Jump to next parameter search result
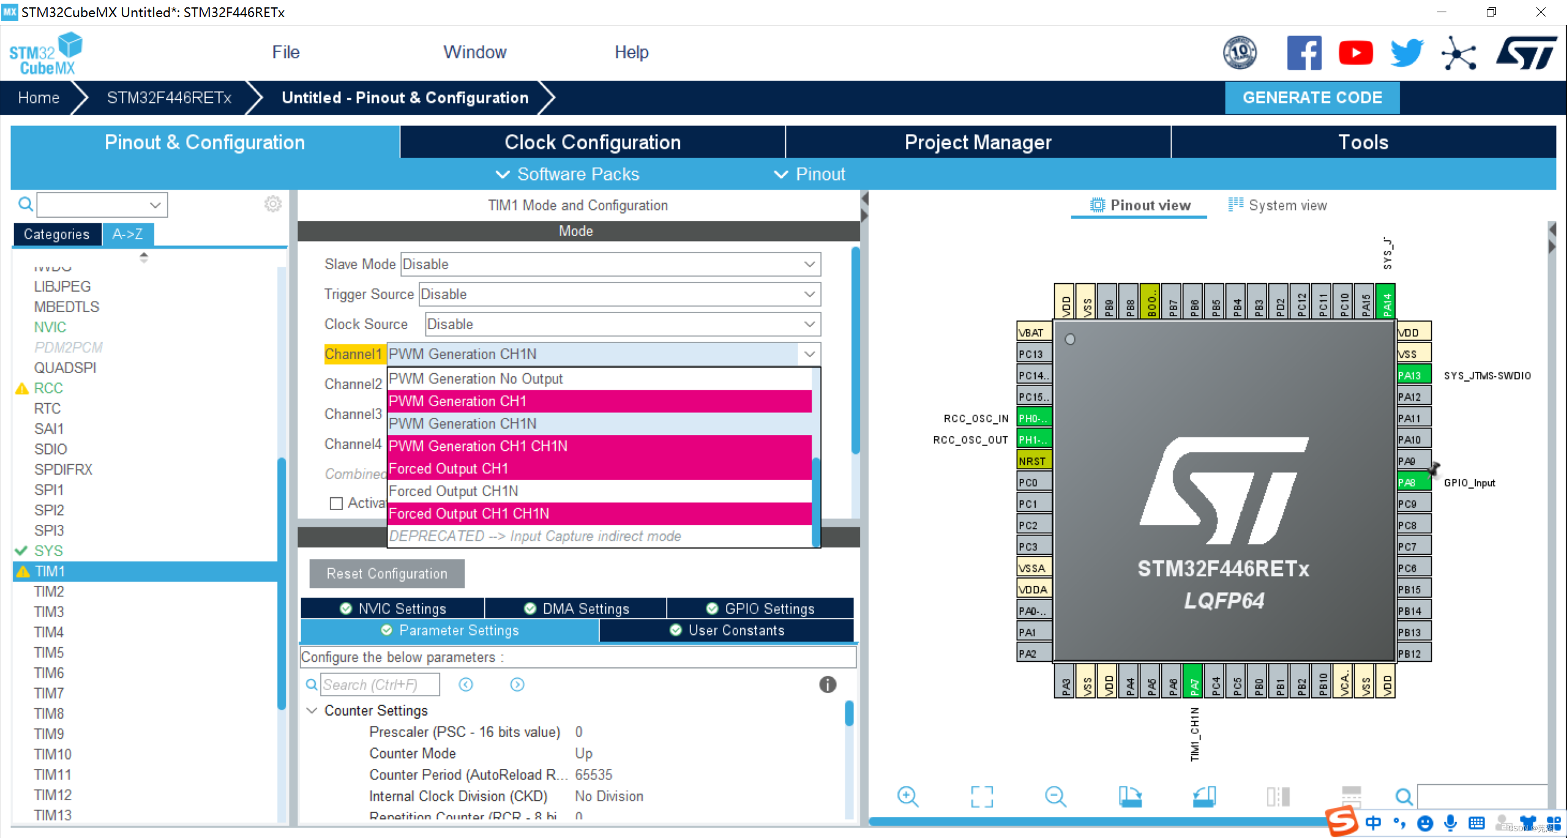Image resolution: width=1567 pixels, height=838 pixels. coord(517,684)
